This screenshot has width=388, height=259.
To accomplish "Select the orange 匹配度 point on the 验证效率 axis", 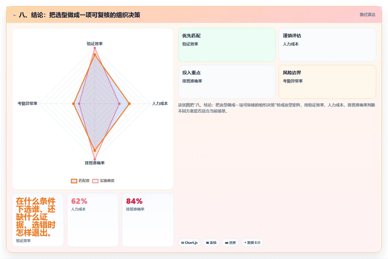I will (x=95, y=55).
